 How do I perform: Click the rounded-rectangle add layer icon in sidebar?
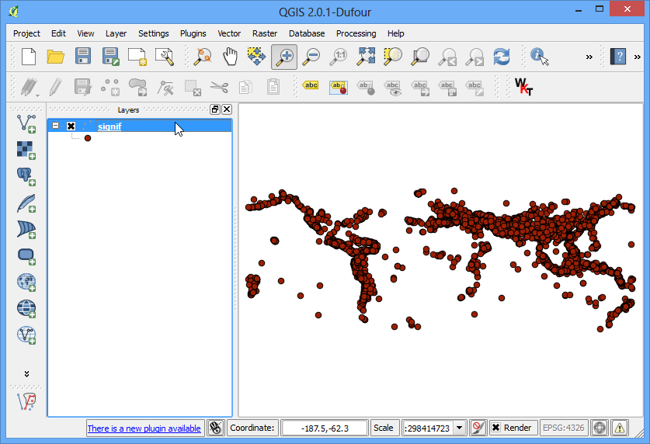coord(26,256)
